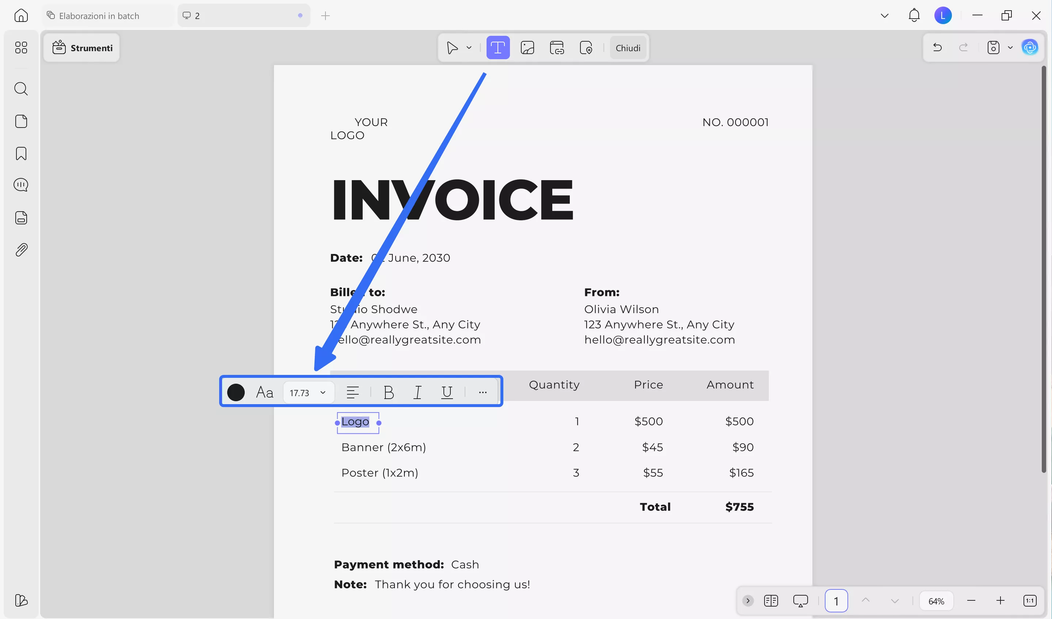Select the Image editing tool
The image size is (1052, 619).
[x=528, y=47]
